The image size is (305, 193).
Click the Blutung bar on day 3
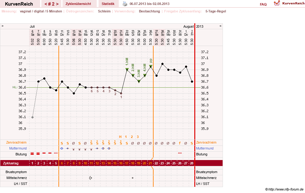click(x=44, y=153)
